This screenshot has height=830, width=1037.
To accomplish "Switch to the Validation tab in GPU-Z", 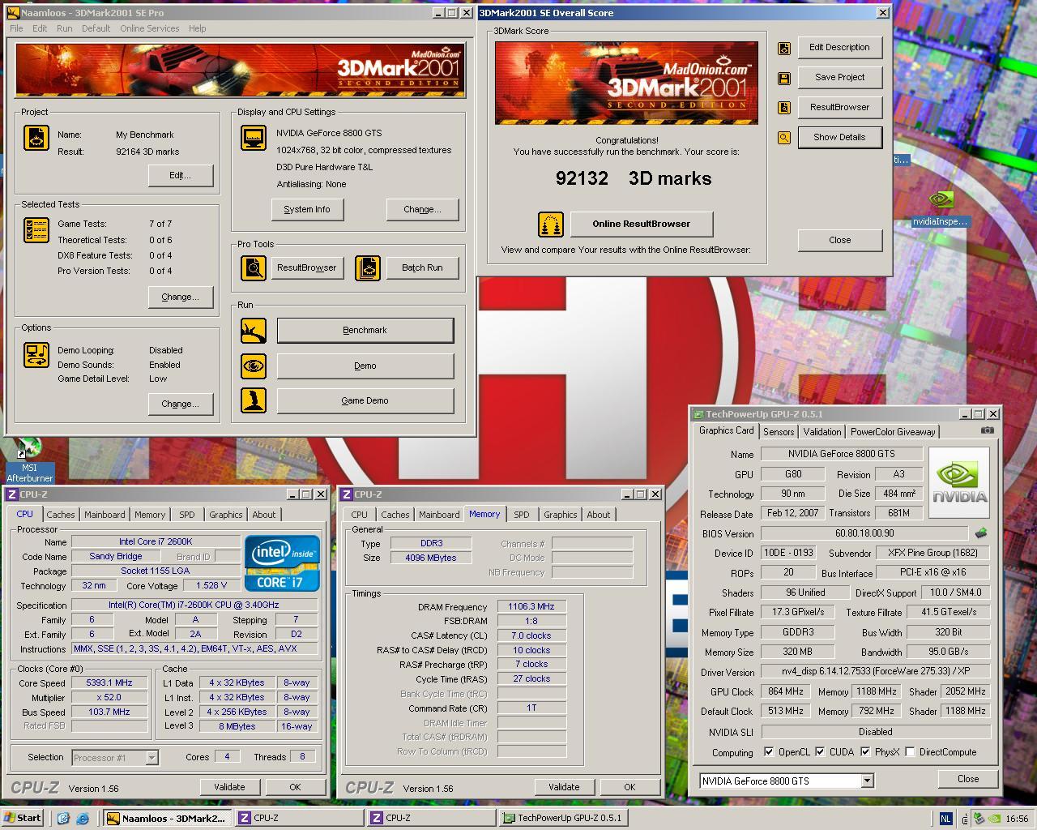I will pyautogui.click(x=822, y=432).
